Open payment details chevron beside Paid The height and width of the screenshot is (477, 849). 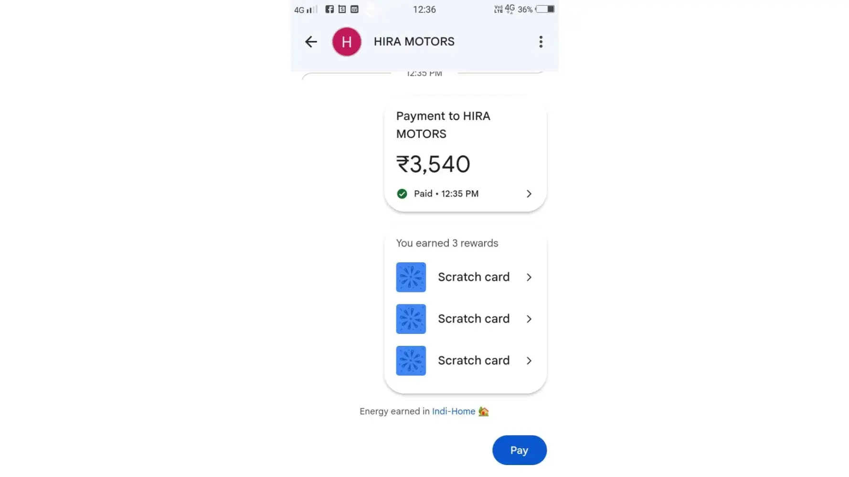point(529,194)
